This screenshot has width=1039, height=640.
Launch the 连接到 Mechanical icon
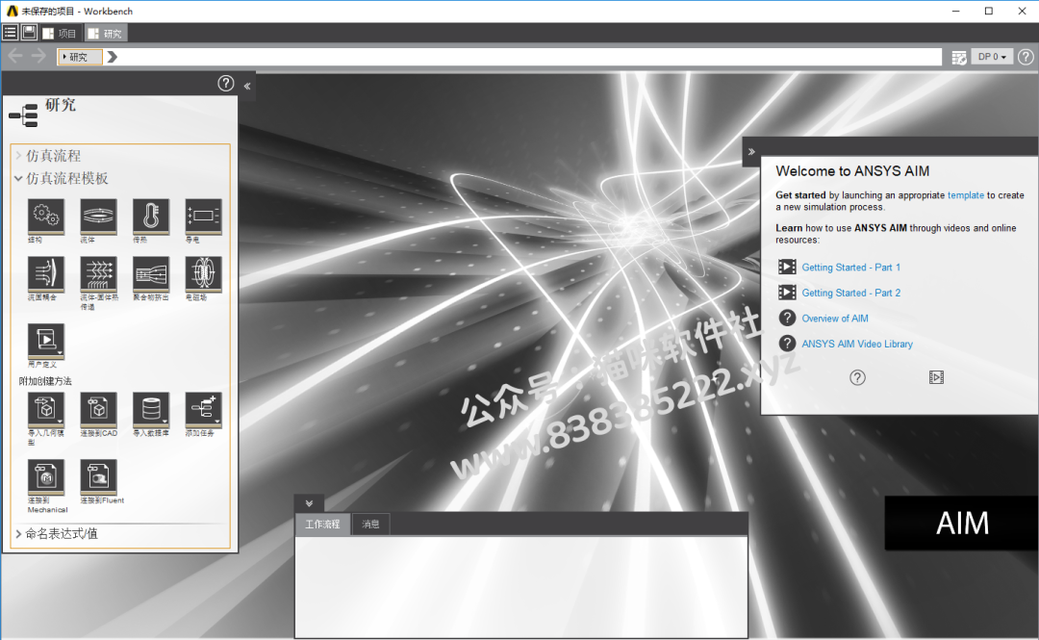pyautogui.click(x=46, y=476)
